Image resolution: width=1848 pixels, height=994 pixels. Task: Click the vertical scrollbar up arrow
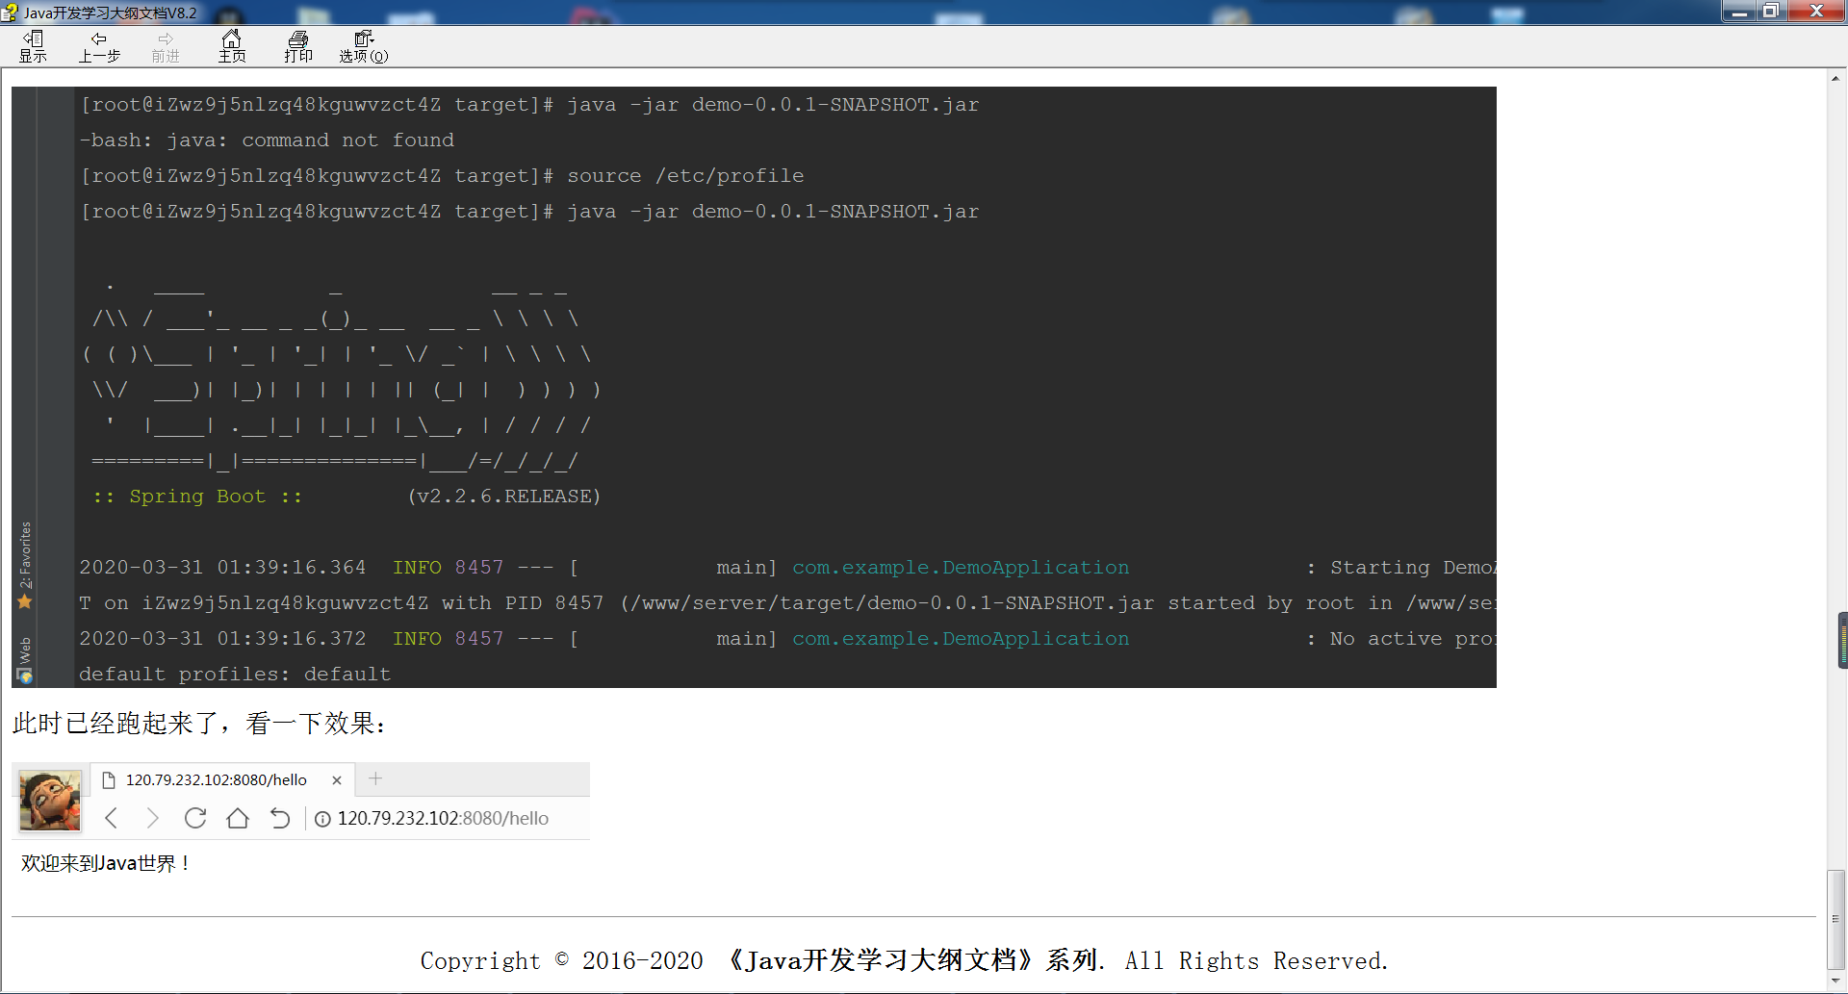(1836, 78)
